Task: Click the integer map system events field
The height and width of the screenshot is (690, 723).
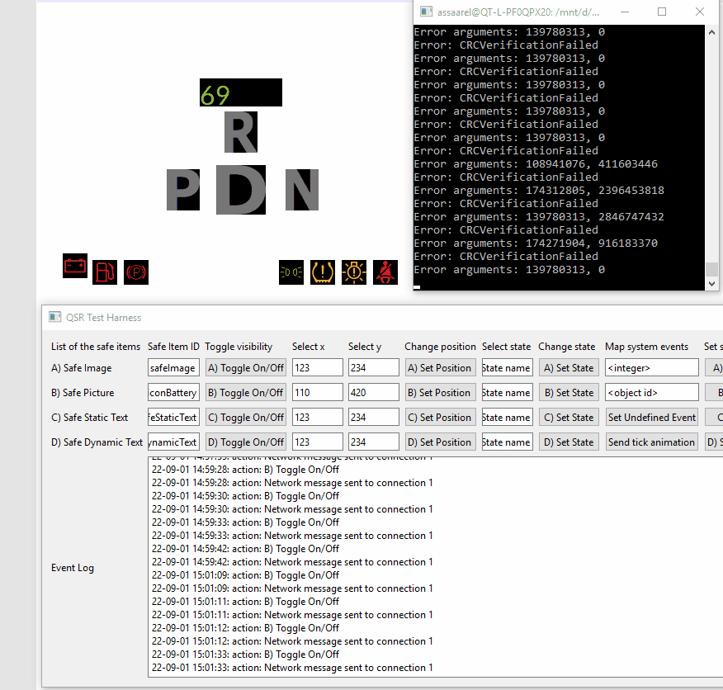Action: 651,367
